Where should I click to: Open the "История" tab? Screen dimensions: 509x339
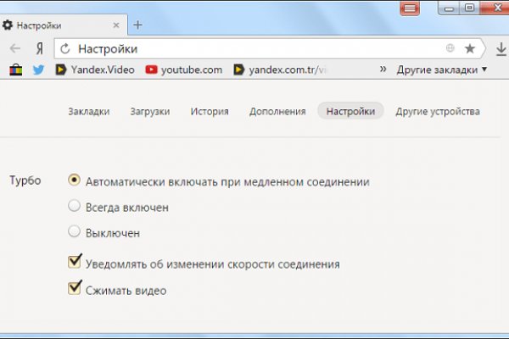(210, 111)
